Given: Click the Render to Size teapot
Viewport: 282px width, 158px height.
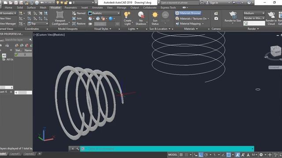Looking at the screenshot, I should pos(233,14).
